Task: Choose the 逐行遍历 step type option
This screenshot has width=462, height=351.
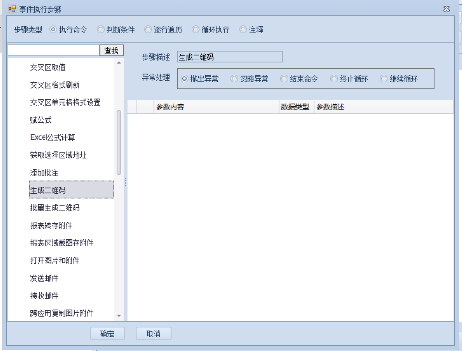Action: (x=148, y=30)
